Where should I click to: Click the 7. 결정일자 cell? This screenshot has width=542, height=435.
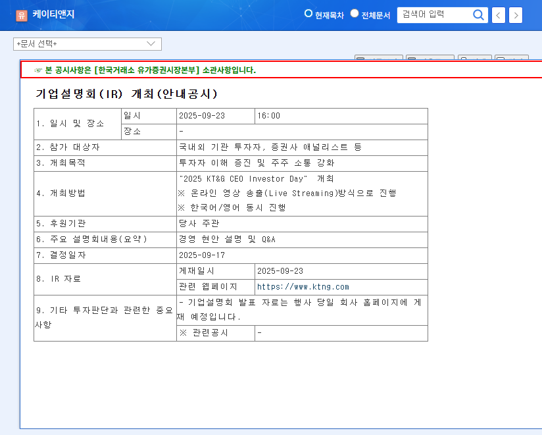[x=105, y=255]
